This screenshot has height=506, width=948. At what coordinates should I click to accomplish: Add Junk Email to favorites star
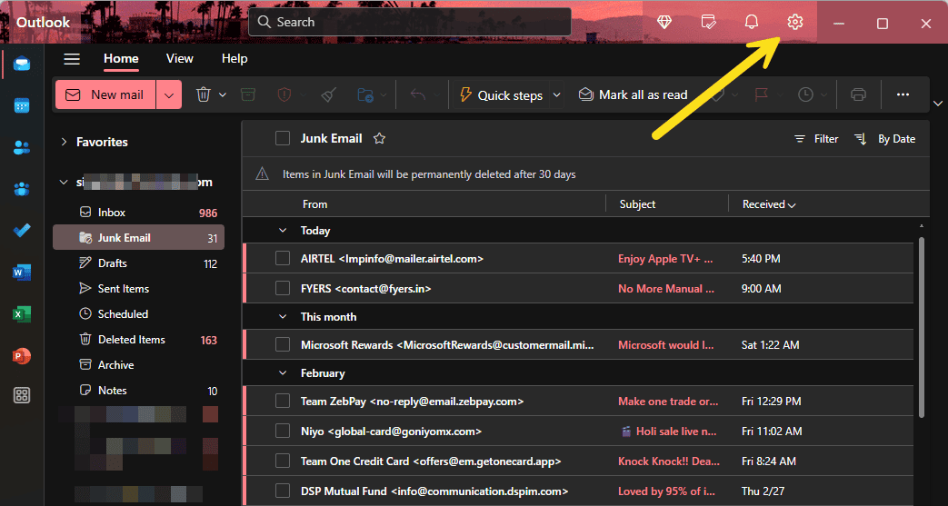[379, 139]
